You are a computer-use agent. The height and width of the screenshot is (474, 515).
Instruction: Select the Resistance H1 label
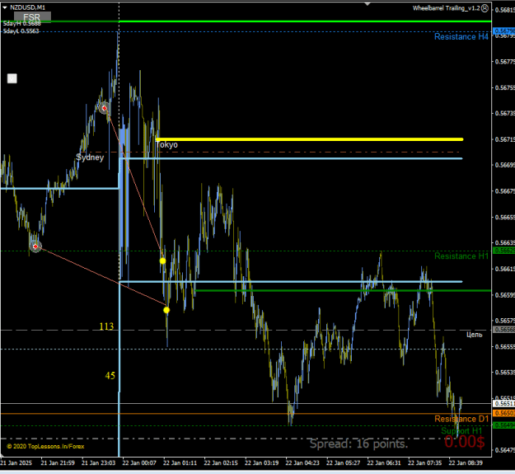click(x=461, y=256)
